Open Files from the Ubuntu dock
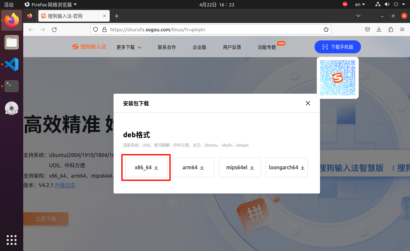This screenshot has width=410, height=251. [x=12, y=42]
